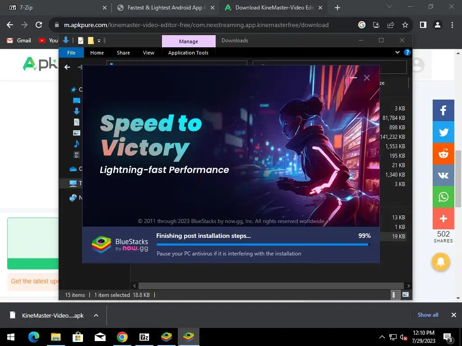Select the Manage contextual tab
Screen dimensions: 462x346
pyautogui.click(x=189, y=41)
